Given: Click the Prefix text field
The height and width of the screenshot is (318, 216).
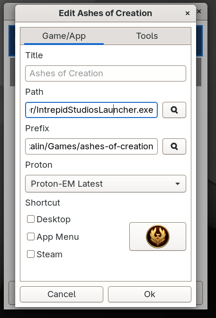Looking at the screenshot, I should [x=91, y=146].
